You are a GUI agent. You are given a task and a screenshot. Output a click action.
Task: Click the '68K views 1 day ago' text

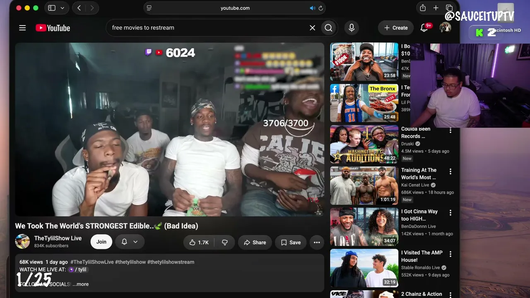[x=43, y=262]
